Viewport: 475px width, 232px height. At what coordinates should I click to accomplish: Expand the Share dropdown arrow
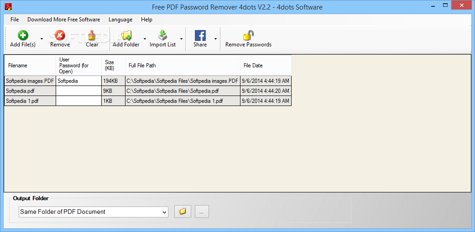tap(215, 39)
